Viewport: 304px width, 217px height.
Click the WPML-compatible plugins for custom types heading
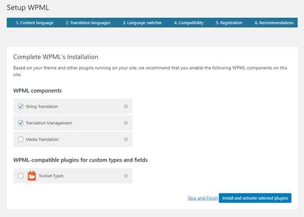pos(80,160)
